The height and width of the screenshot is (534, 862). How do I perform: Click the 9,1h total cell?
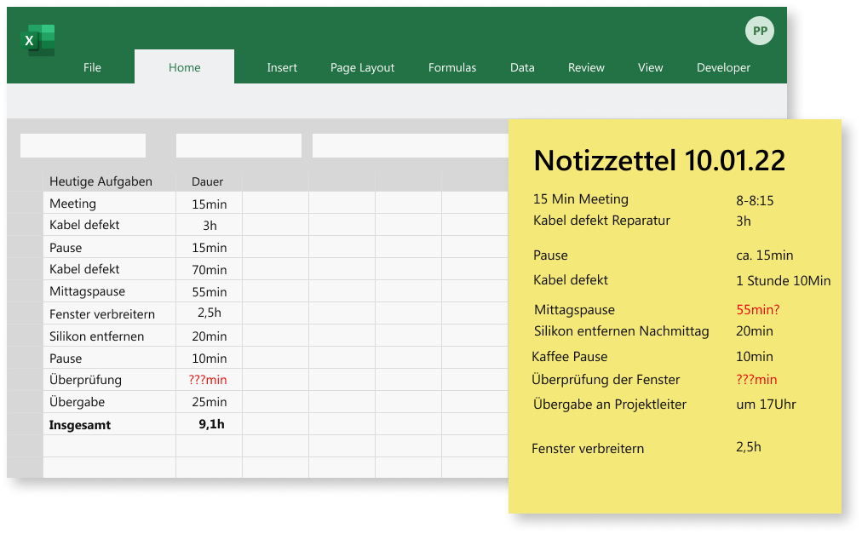(x=209, y=424)
